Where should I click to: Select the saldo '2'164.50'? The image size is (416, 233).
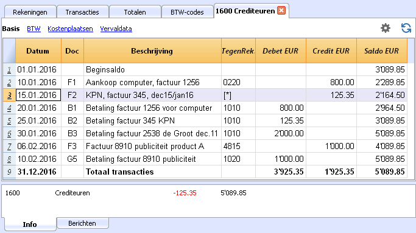pos(382,95)
